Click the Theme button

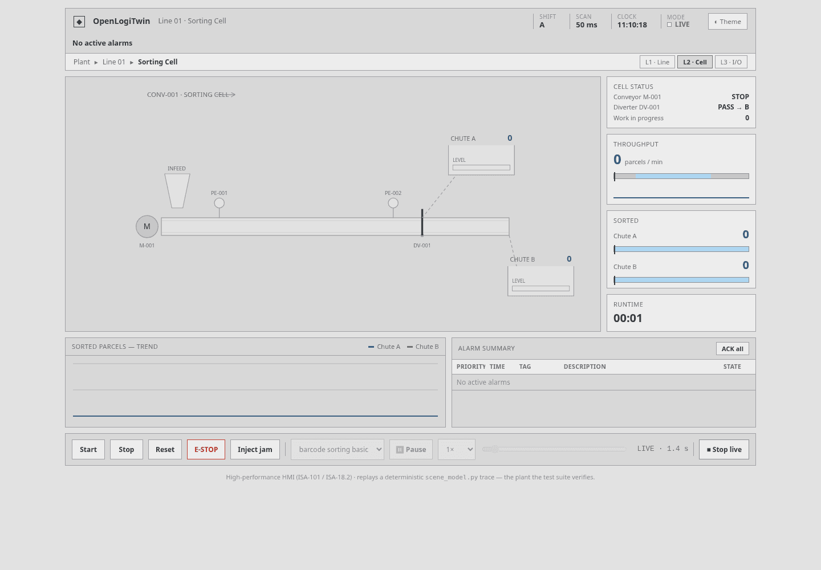coord(727,22)
